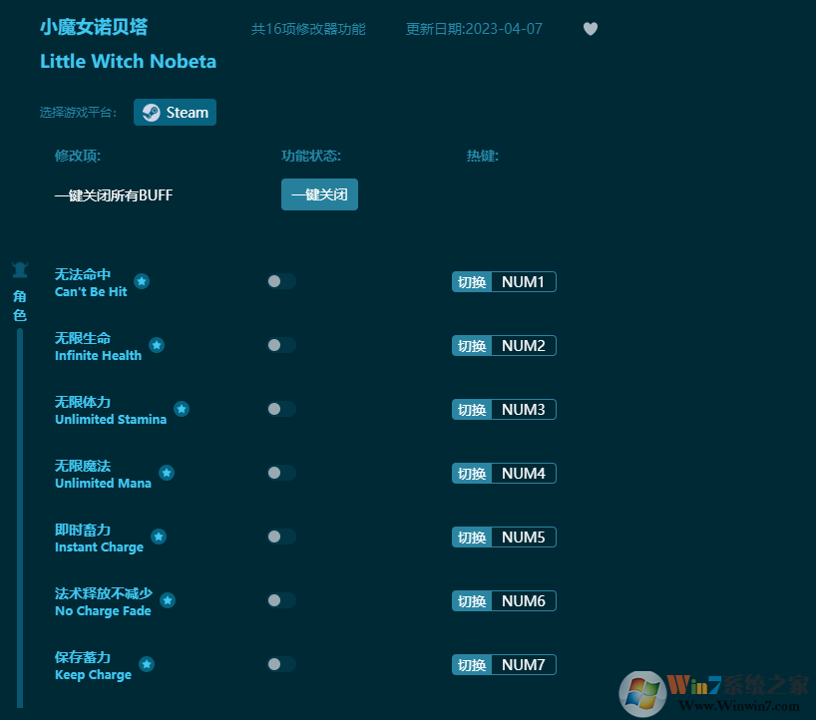816x720 pixels.
Task: Click 切换 button for NUM4 hotkey
Action: coord(472,474)
